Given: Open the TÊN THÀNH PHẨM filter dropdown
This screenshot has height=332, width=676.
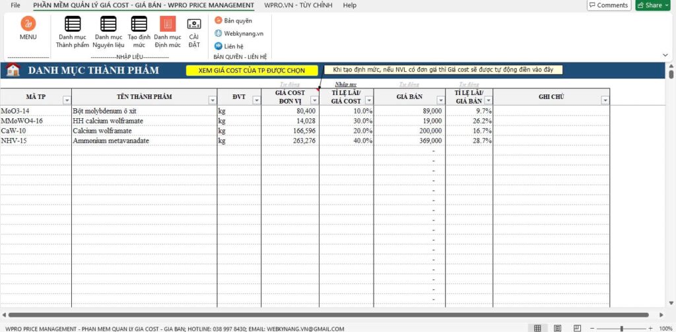Looking at the screenshot, I should pyautogui.click(x=212, y=100).
